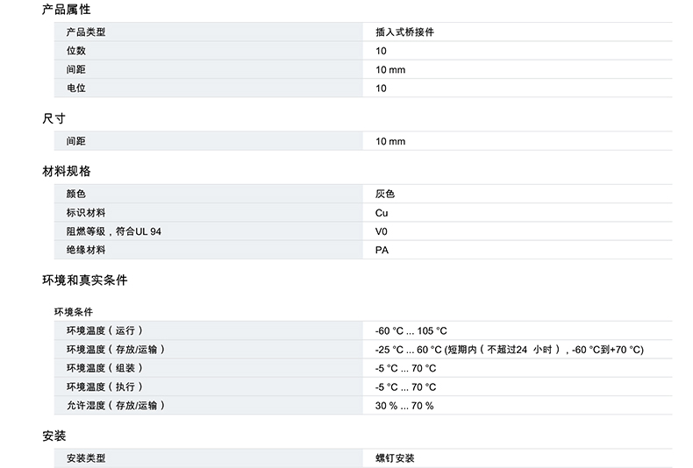Click the 产品属性 section heading
The width and height of the screenshot is (693, 468).
(66, 10)
